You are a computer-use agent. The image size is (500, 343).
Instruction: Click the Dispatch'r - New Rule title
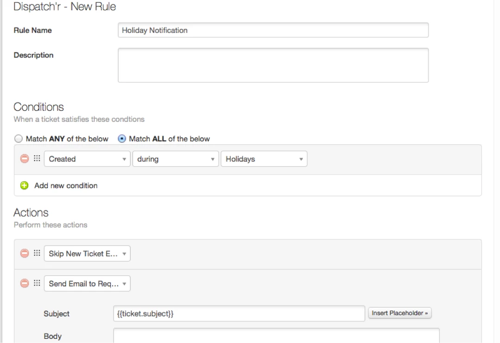tap(65, 6)
